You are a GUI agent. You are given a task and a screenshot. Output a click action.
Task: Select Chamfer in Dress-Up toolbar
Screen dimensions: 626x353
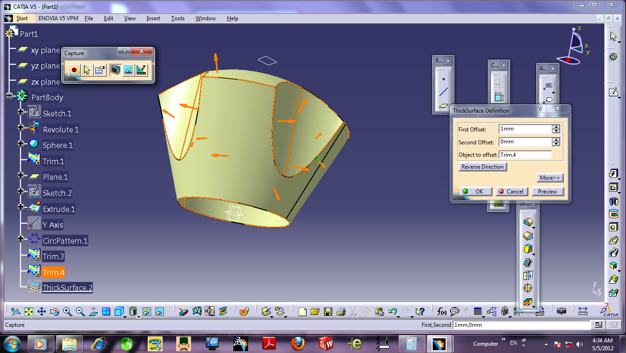527,236
